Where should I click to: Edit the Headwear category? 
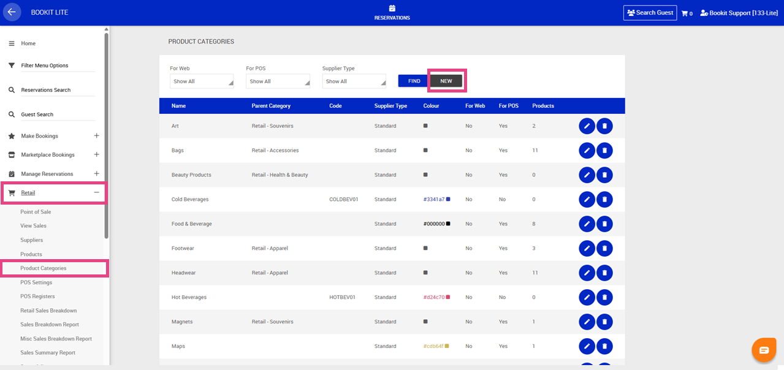click(x=587, y=273)
